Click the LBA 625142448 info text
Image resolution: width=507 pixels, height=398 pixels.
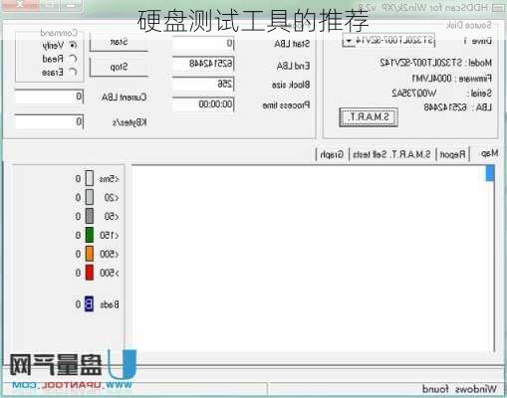click(457, 107)
